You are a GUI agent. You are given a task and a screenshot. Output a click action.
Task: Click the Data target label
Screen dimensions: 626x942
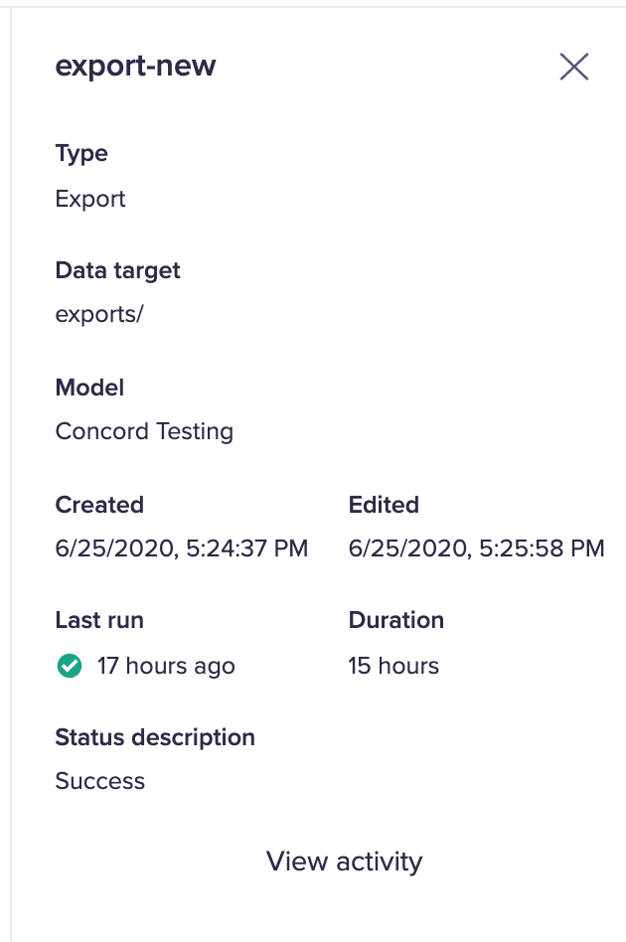click(x=118, y=270)
